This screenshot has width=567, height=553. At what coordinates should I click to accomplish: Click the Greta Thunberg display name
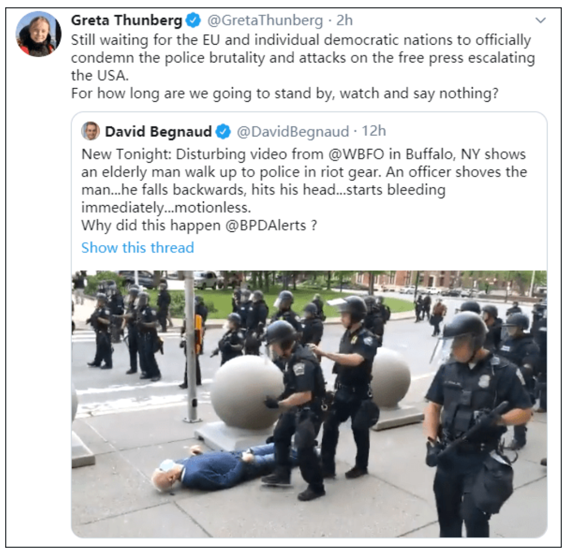tap(127, 20)
